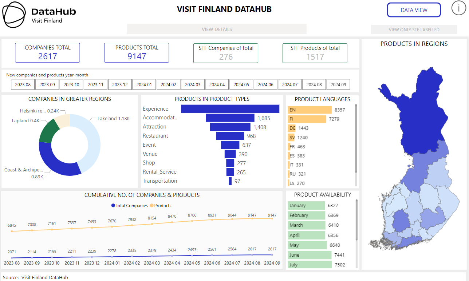
Task: Select the 2023 11 year-month slicer
Action: pyautogui.click(x=96, y=84)
